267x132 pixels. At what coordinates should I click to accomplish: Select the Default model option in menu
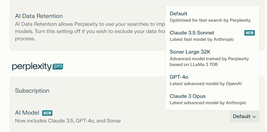point(179,14)
